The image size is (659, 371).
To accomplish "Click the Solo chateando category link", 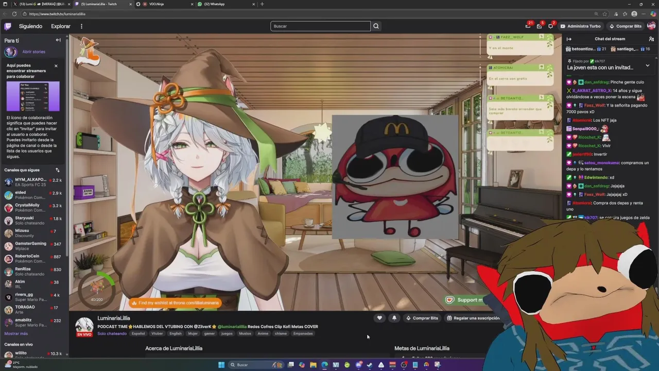I will click(x=112, y=333).
